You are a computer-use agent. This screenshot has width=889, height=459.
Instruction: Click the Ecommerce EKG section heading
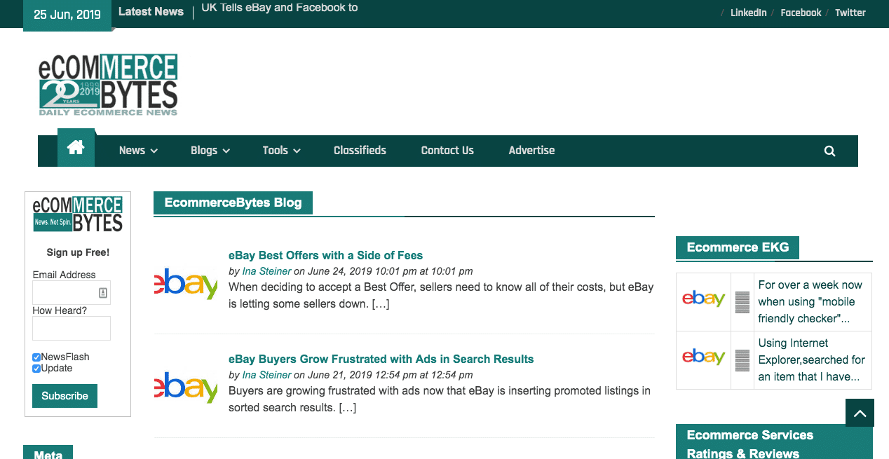click(x=738, y=247)
